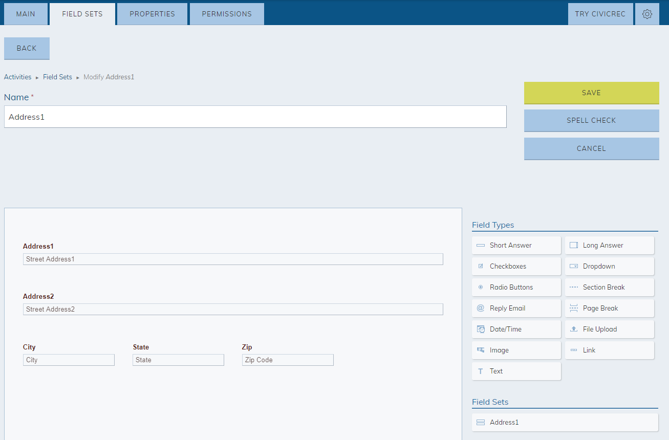Click the Zip field label
The width and height of the screenshot is (669, 440).
(x=247, y=347)
